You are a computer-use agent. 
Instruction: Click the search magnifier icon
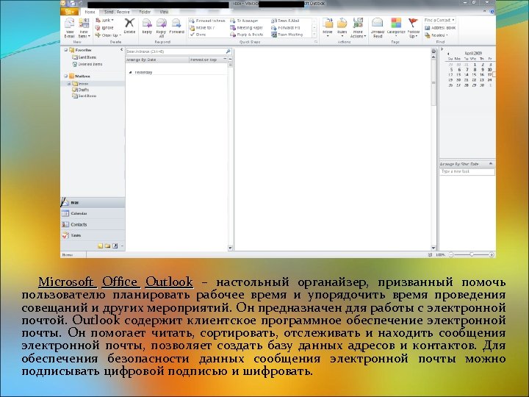(228, 51)
